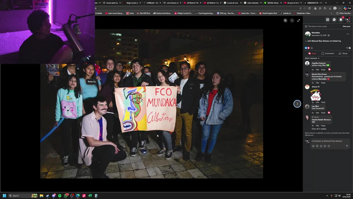Open Spotify from the taskbar
Viewport: 353px width, 199px height.
click(x=60, y=196)
